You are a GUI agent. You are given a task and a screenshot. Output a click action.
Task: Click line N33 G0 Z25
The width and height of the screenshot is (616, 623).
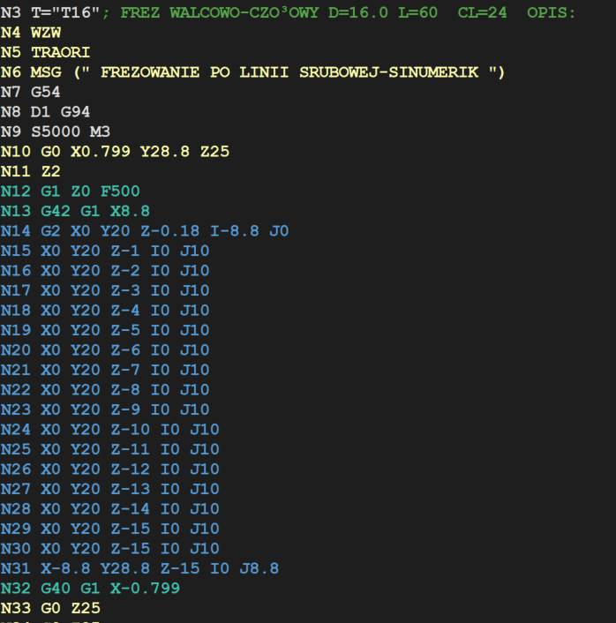[50, 608]
